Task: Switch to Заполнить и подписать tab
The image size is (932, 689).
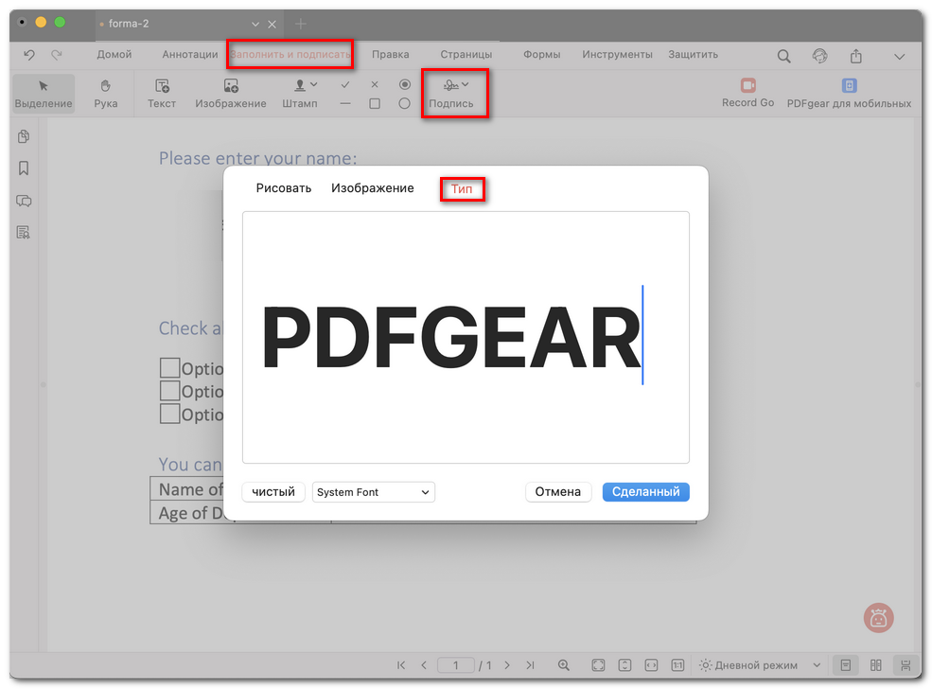Action: pos(290,54)
